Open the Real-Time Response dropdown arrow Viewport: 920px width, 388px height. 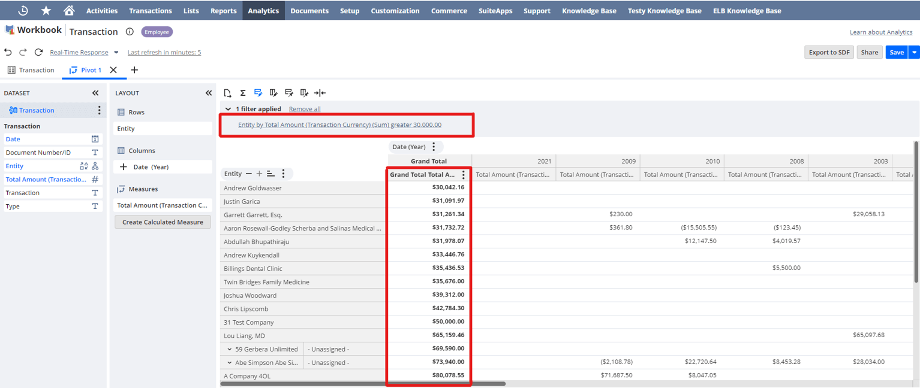pos(116,53)
